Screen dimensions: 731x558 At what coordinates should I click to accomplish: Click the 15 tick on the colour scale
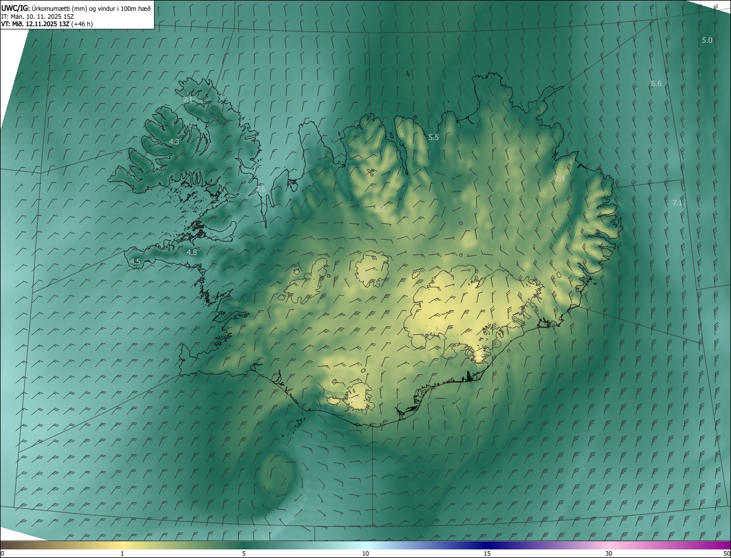[487, 553]
